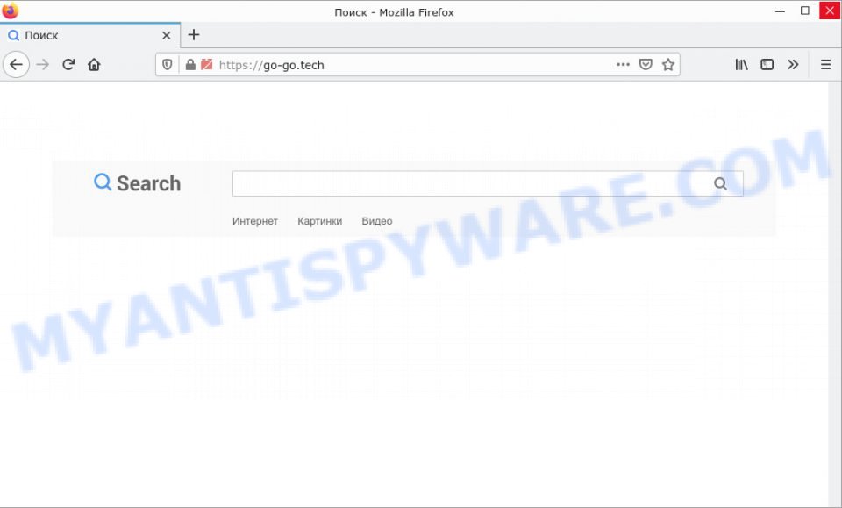This screenshot has height=508, width=842.
Task: Save page to Pocket
Action: 646,65
